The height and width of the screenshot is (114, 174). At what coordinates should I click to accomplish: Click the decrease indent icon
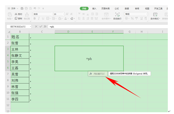click(92, 14)
